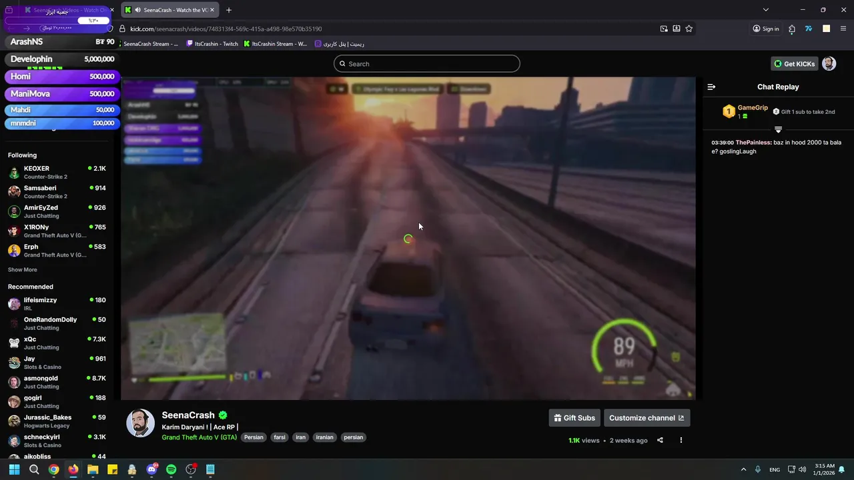The image size is (854, 480).
Task: Open Windows taskbar search
Action: click(x=34, y=469)
